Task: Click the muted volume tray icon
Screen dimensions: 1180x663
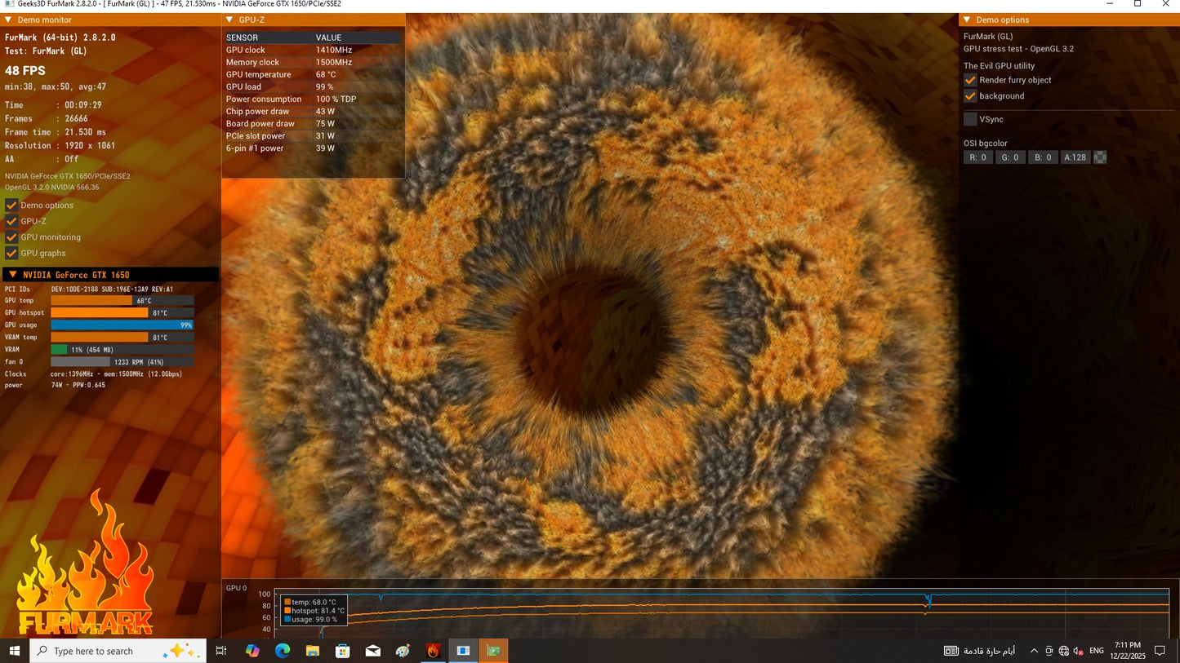Action: pyautogui.click(x=1078, y=651)
